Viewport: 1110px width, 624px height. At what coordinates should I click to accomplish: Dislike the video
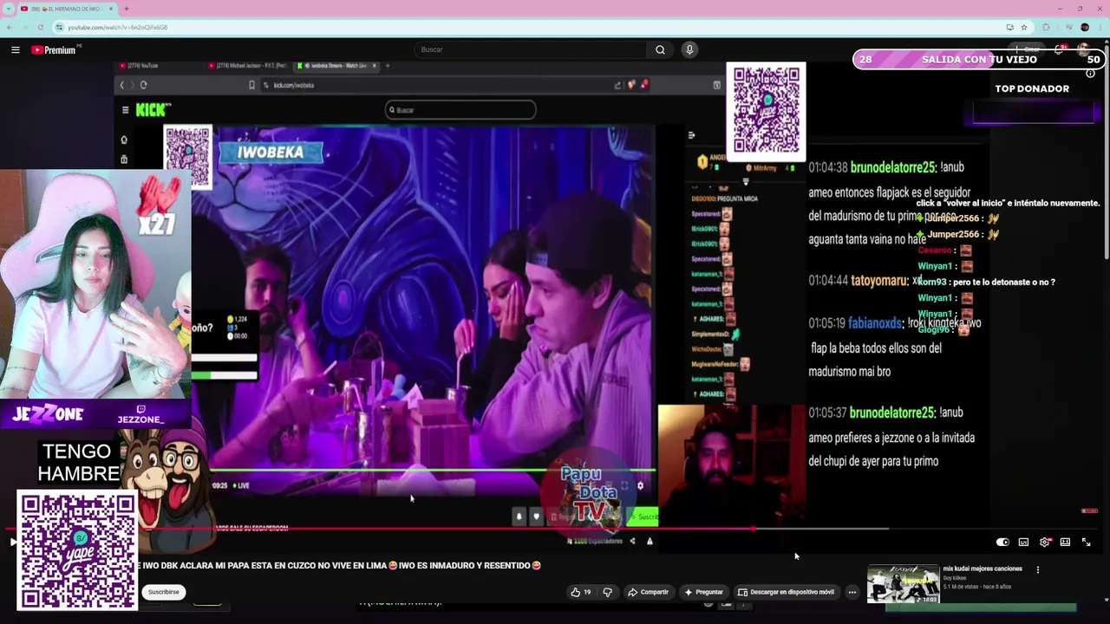coord(607,592)
